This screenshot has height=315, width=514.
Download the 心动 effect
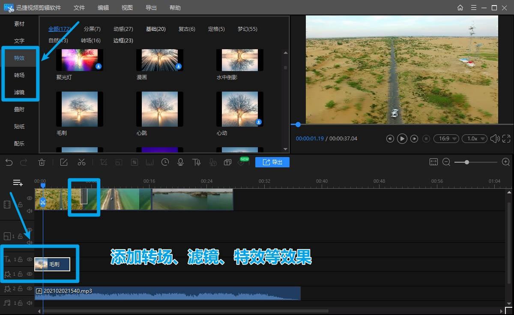tap(259, 122)
